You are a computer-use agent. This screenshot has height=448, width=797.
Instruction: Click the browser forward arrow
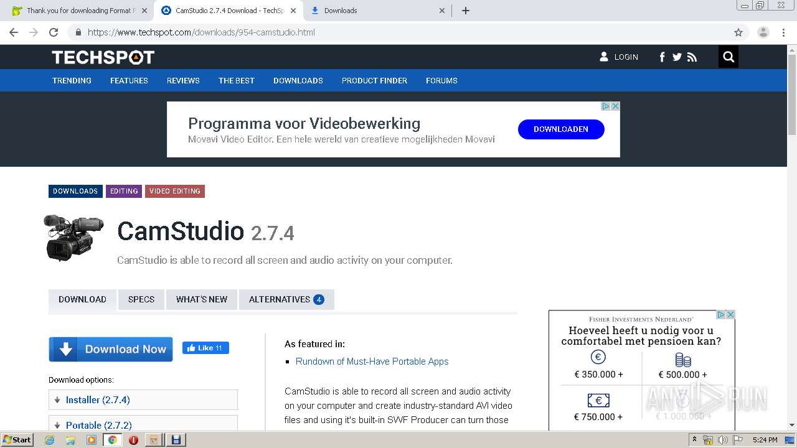click(x=34, y=32)
